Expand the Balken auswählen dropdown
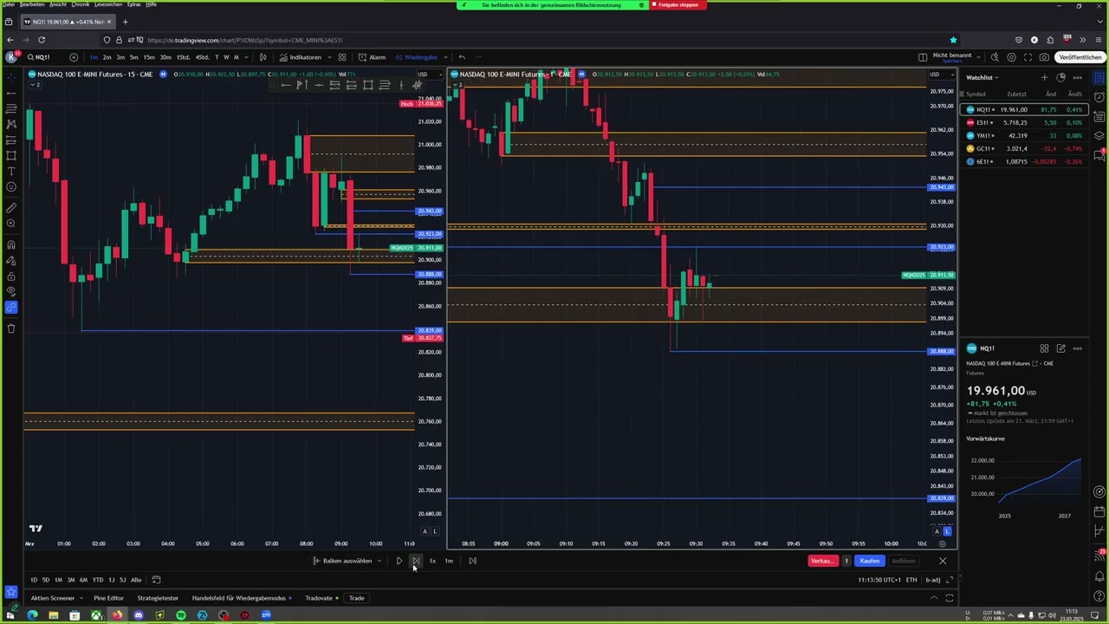 348,561
